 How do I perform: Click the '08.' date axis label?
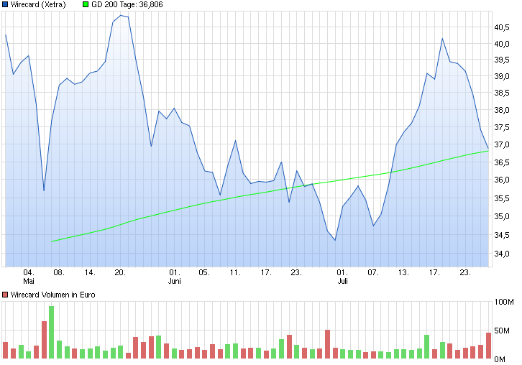click(59, 273)
